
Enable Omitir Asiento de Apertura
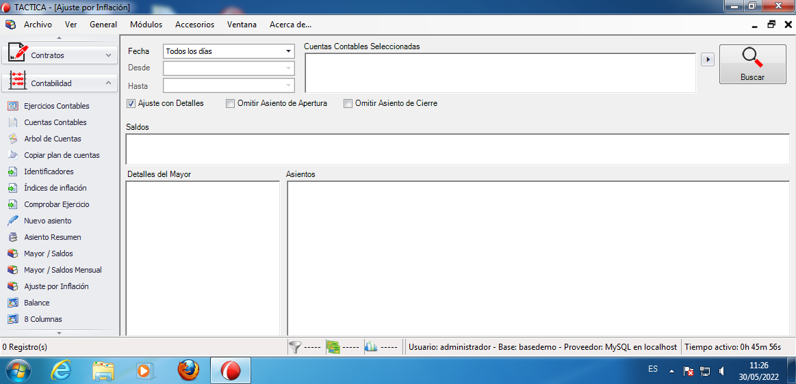[x=231, y=103]
